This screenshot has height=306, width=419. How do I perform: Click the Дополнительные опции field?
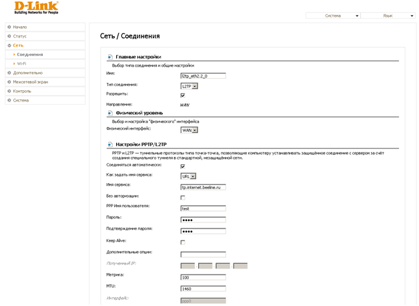203,255
